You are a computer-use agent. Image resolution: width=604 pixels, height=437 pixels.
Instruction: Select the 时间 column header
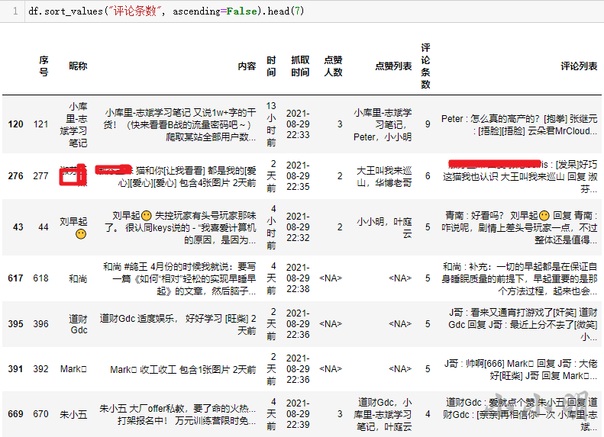(271, 66)
